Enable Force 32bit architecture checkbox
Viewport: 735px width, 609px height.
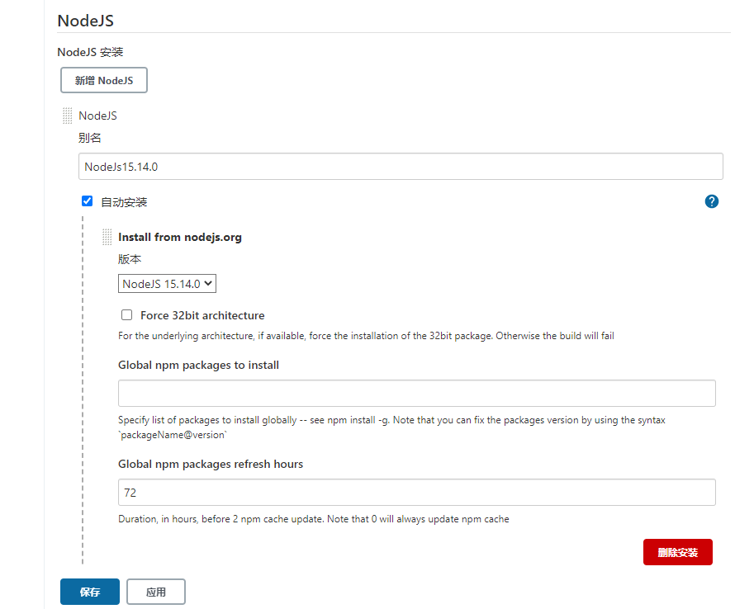tap(127, 315)
